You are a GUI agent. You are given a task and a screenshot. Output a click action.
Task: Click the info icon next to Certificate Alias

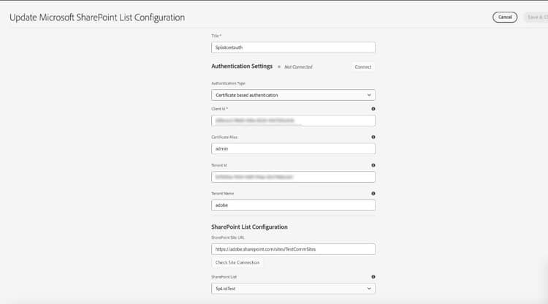coord(373,137)
